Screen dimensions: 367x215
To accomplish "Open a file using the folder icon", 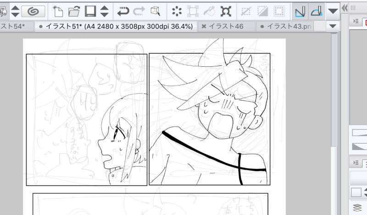I will [x=74, y=11].
